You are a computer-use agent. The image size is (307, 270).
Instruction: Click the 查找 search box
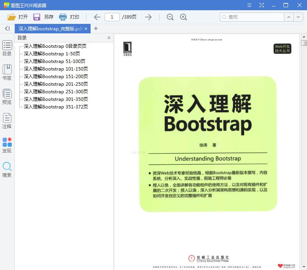[x=252, y=17]
